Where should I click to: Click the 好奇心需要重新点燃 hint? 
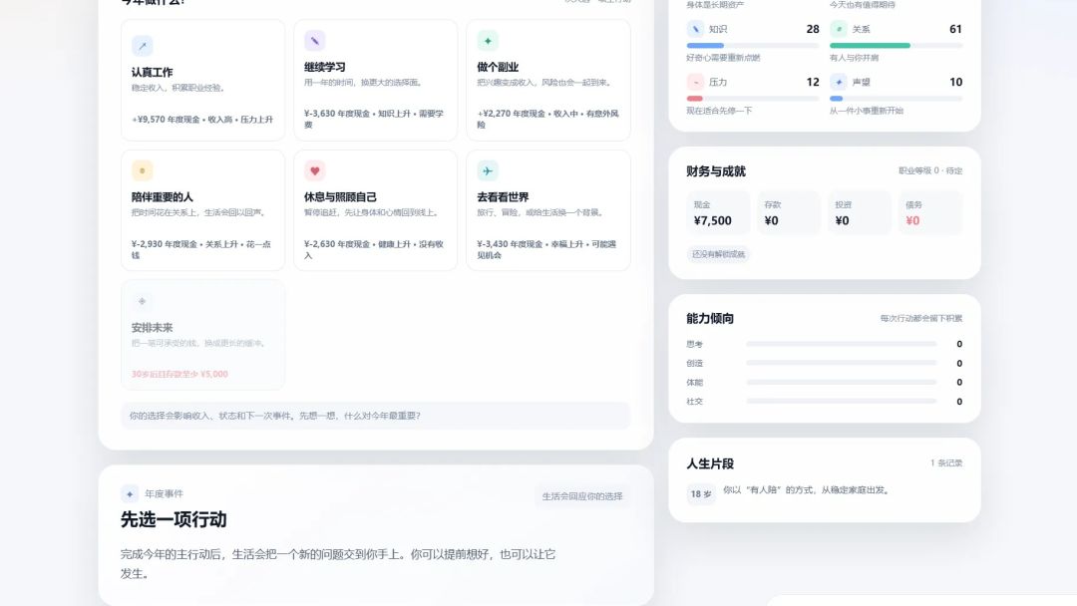coord(723,58)
